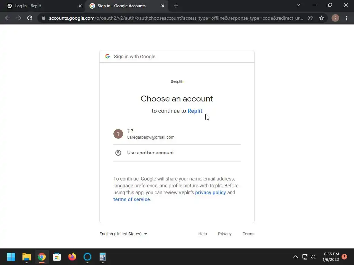The width and height of the screenshot is (354, 265).
Task: Open the terms of service link
Action: pos(132,199)
